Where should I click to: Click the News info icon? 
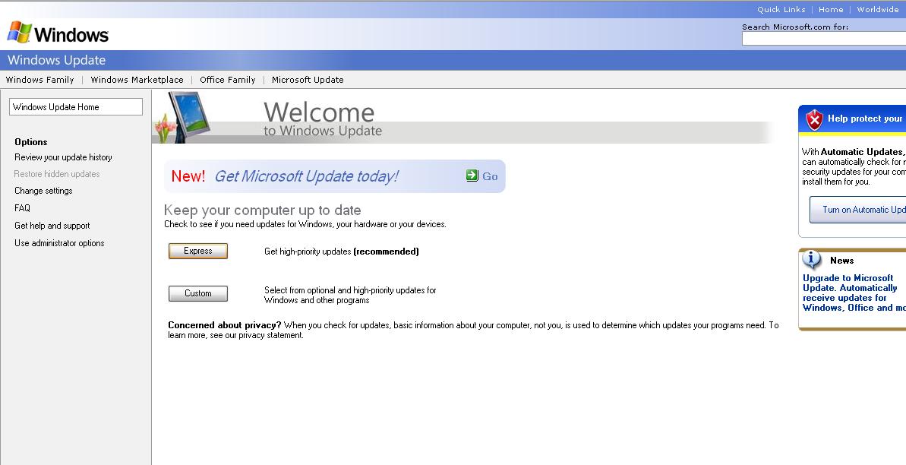[x=813, y=260]
